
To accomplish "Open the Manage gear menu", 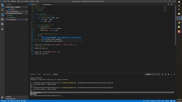I will click(x=2, y=97).
